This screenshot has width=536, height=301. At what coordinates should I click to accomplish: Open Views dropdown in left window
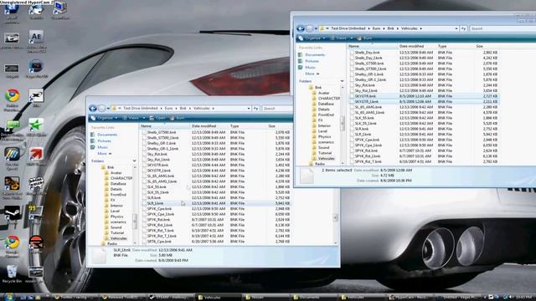(x=134, y=118)
